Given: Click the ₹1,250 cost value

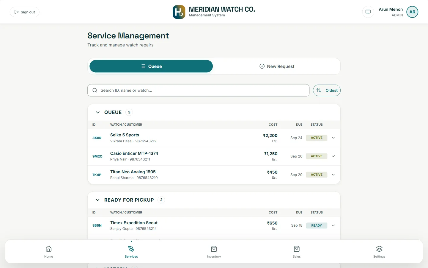Looking at the screenshot, I should (x=271, y=154).
